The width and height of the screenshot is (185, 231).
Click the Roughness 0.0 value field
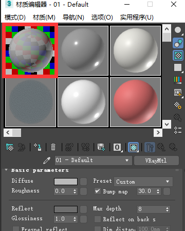point(63,191)
